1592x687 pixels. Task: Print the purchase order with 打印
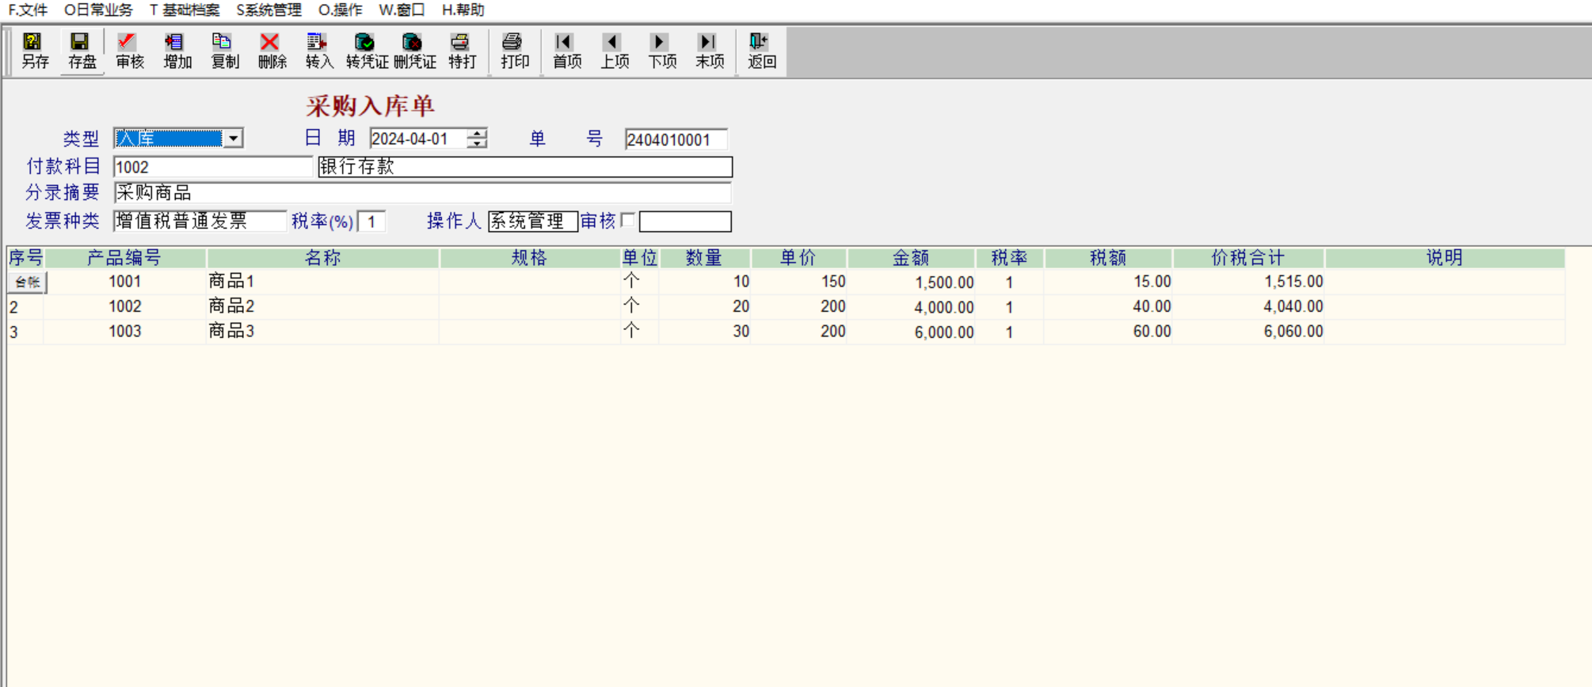(x=514, y=51)
